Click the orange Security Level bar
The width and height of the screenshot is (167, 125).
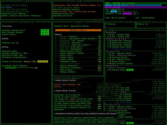78,30
